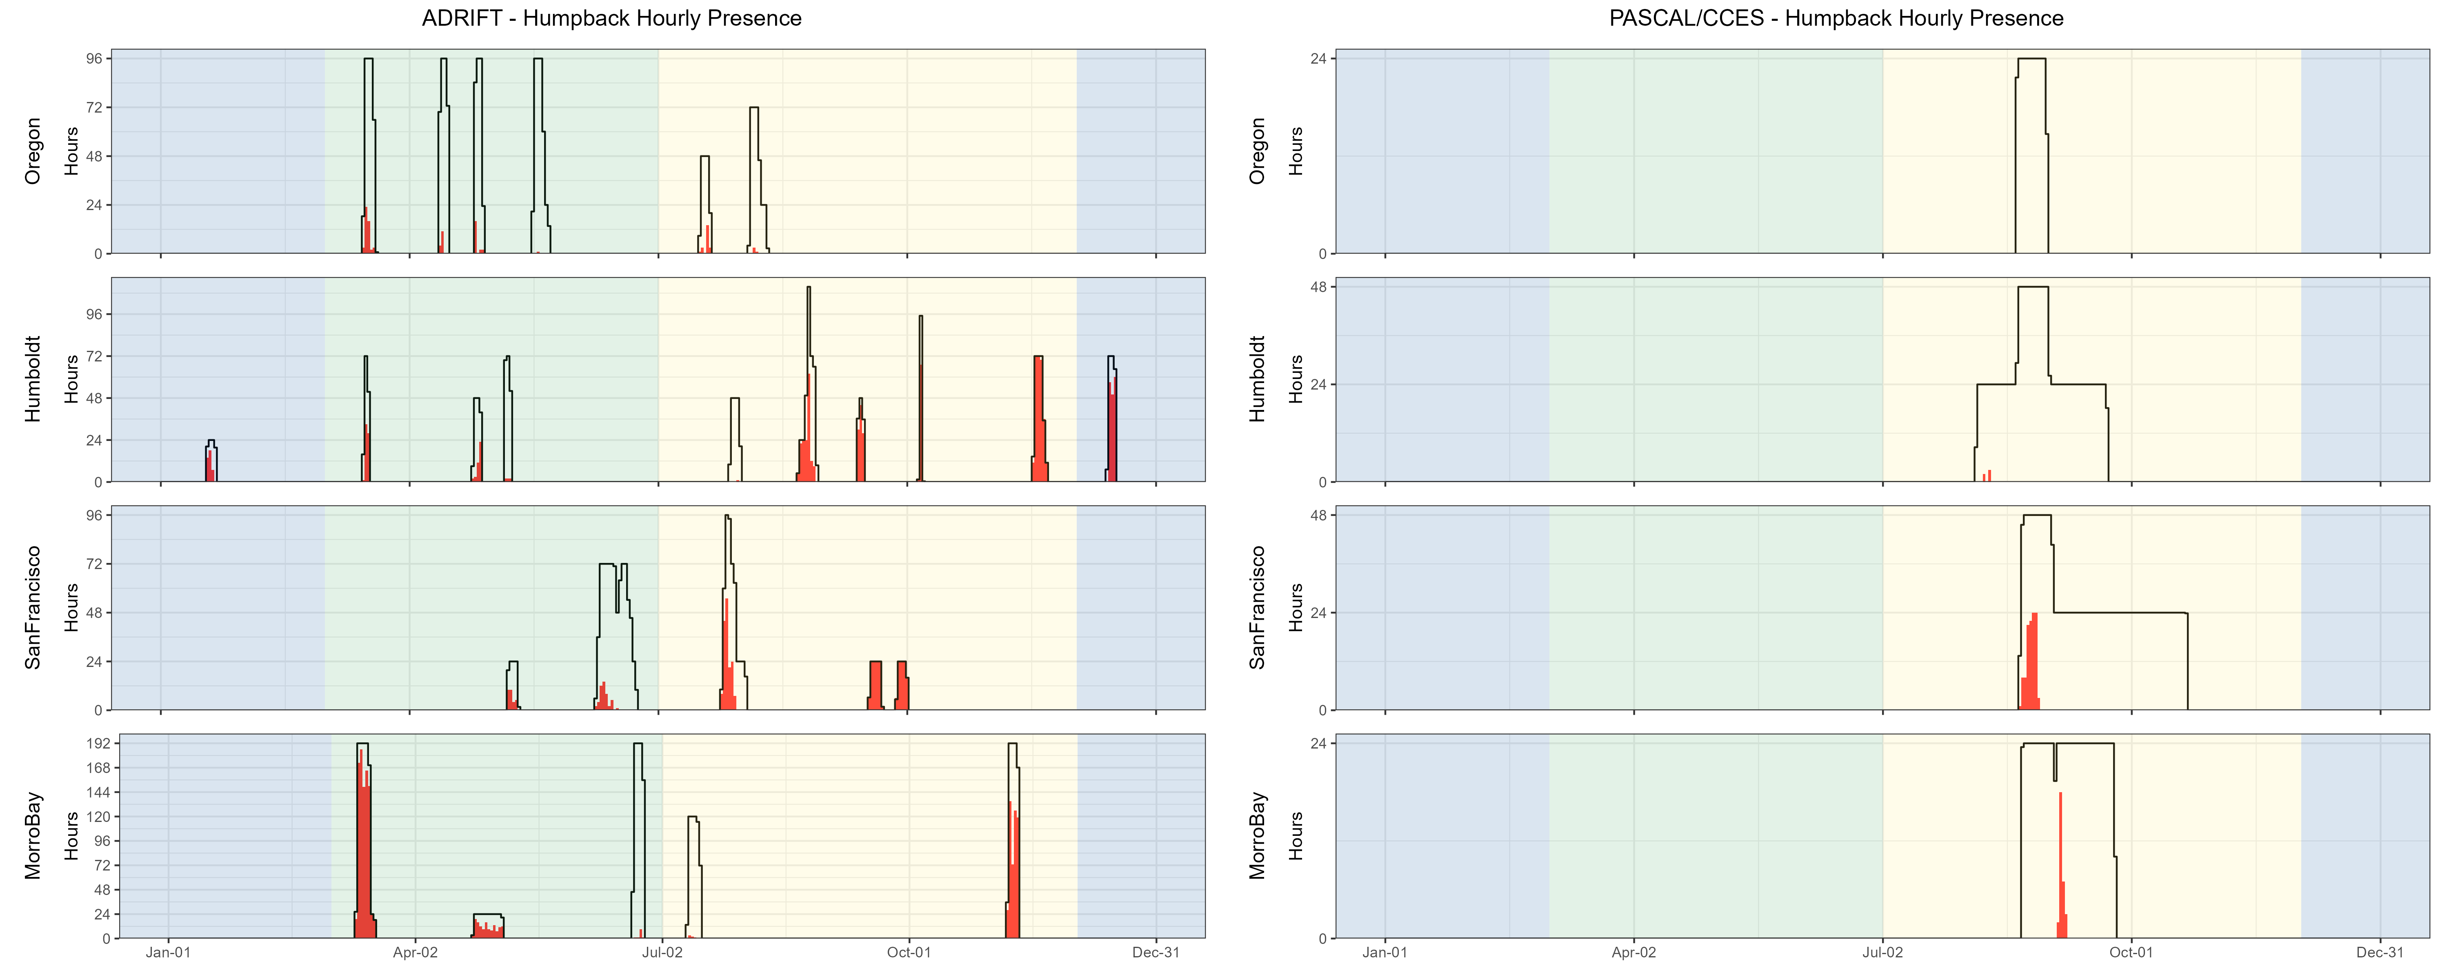Click the Oct-01 tick under the PASCAL/CCES charts

(2131, 952)
